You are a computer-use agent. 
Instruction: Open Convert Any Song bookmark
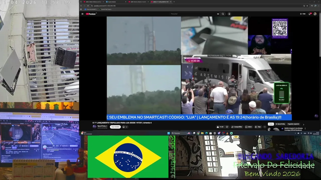pos(106,9)
